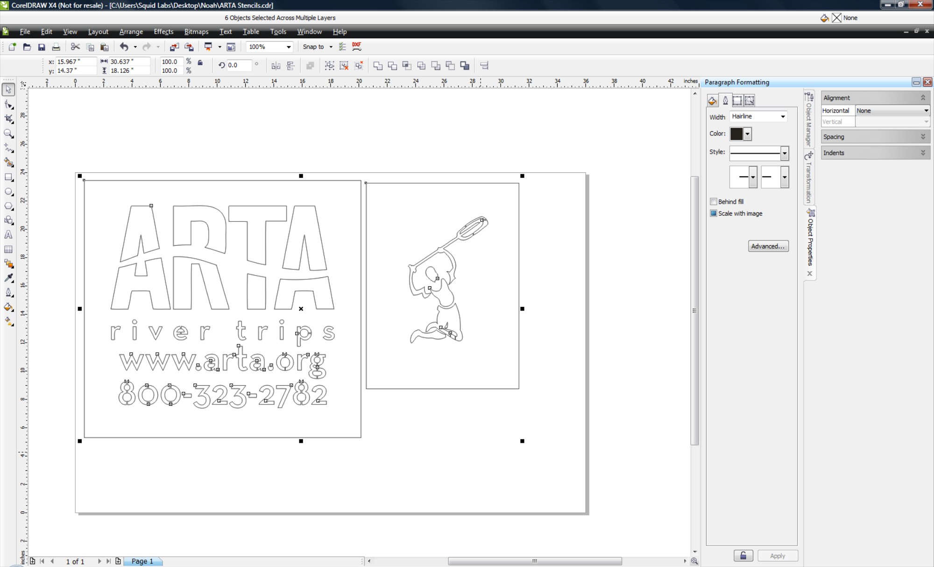Click the Intersect shapes icon

(x=407, y=66)
